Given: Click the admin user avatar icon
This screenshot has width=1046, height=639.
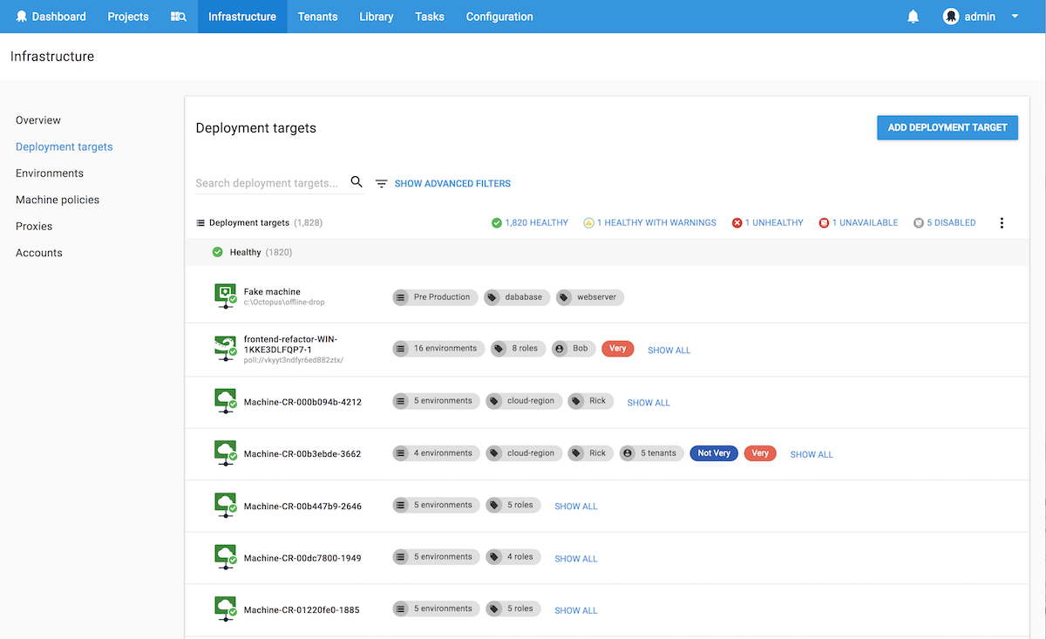Looking at the screenshot, I should coord(951,17).
